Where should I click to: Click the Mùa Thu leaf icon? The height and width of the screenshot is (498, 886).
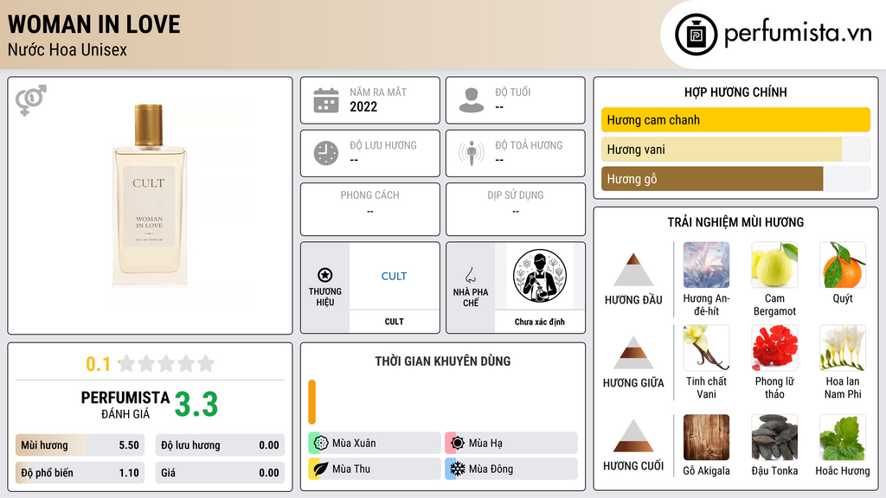tap(321, 469)
